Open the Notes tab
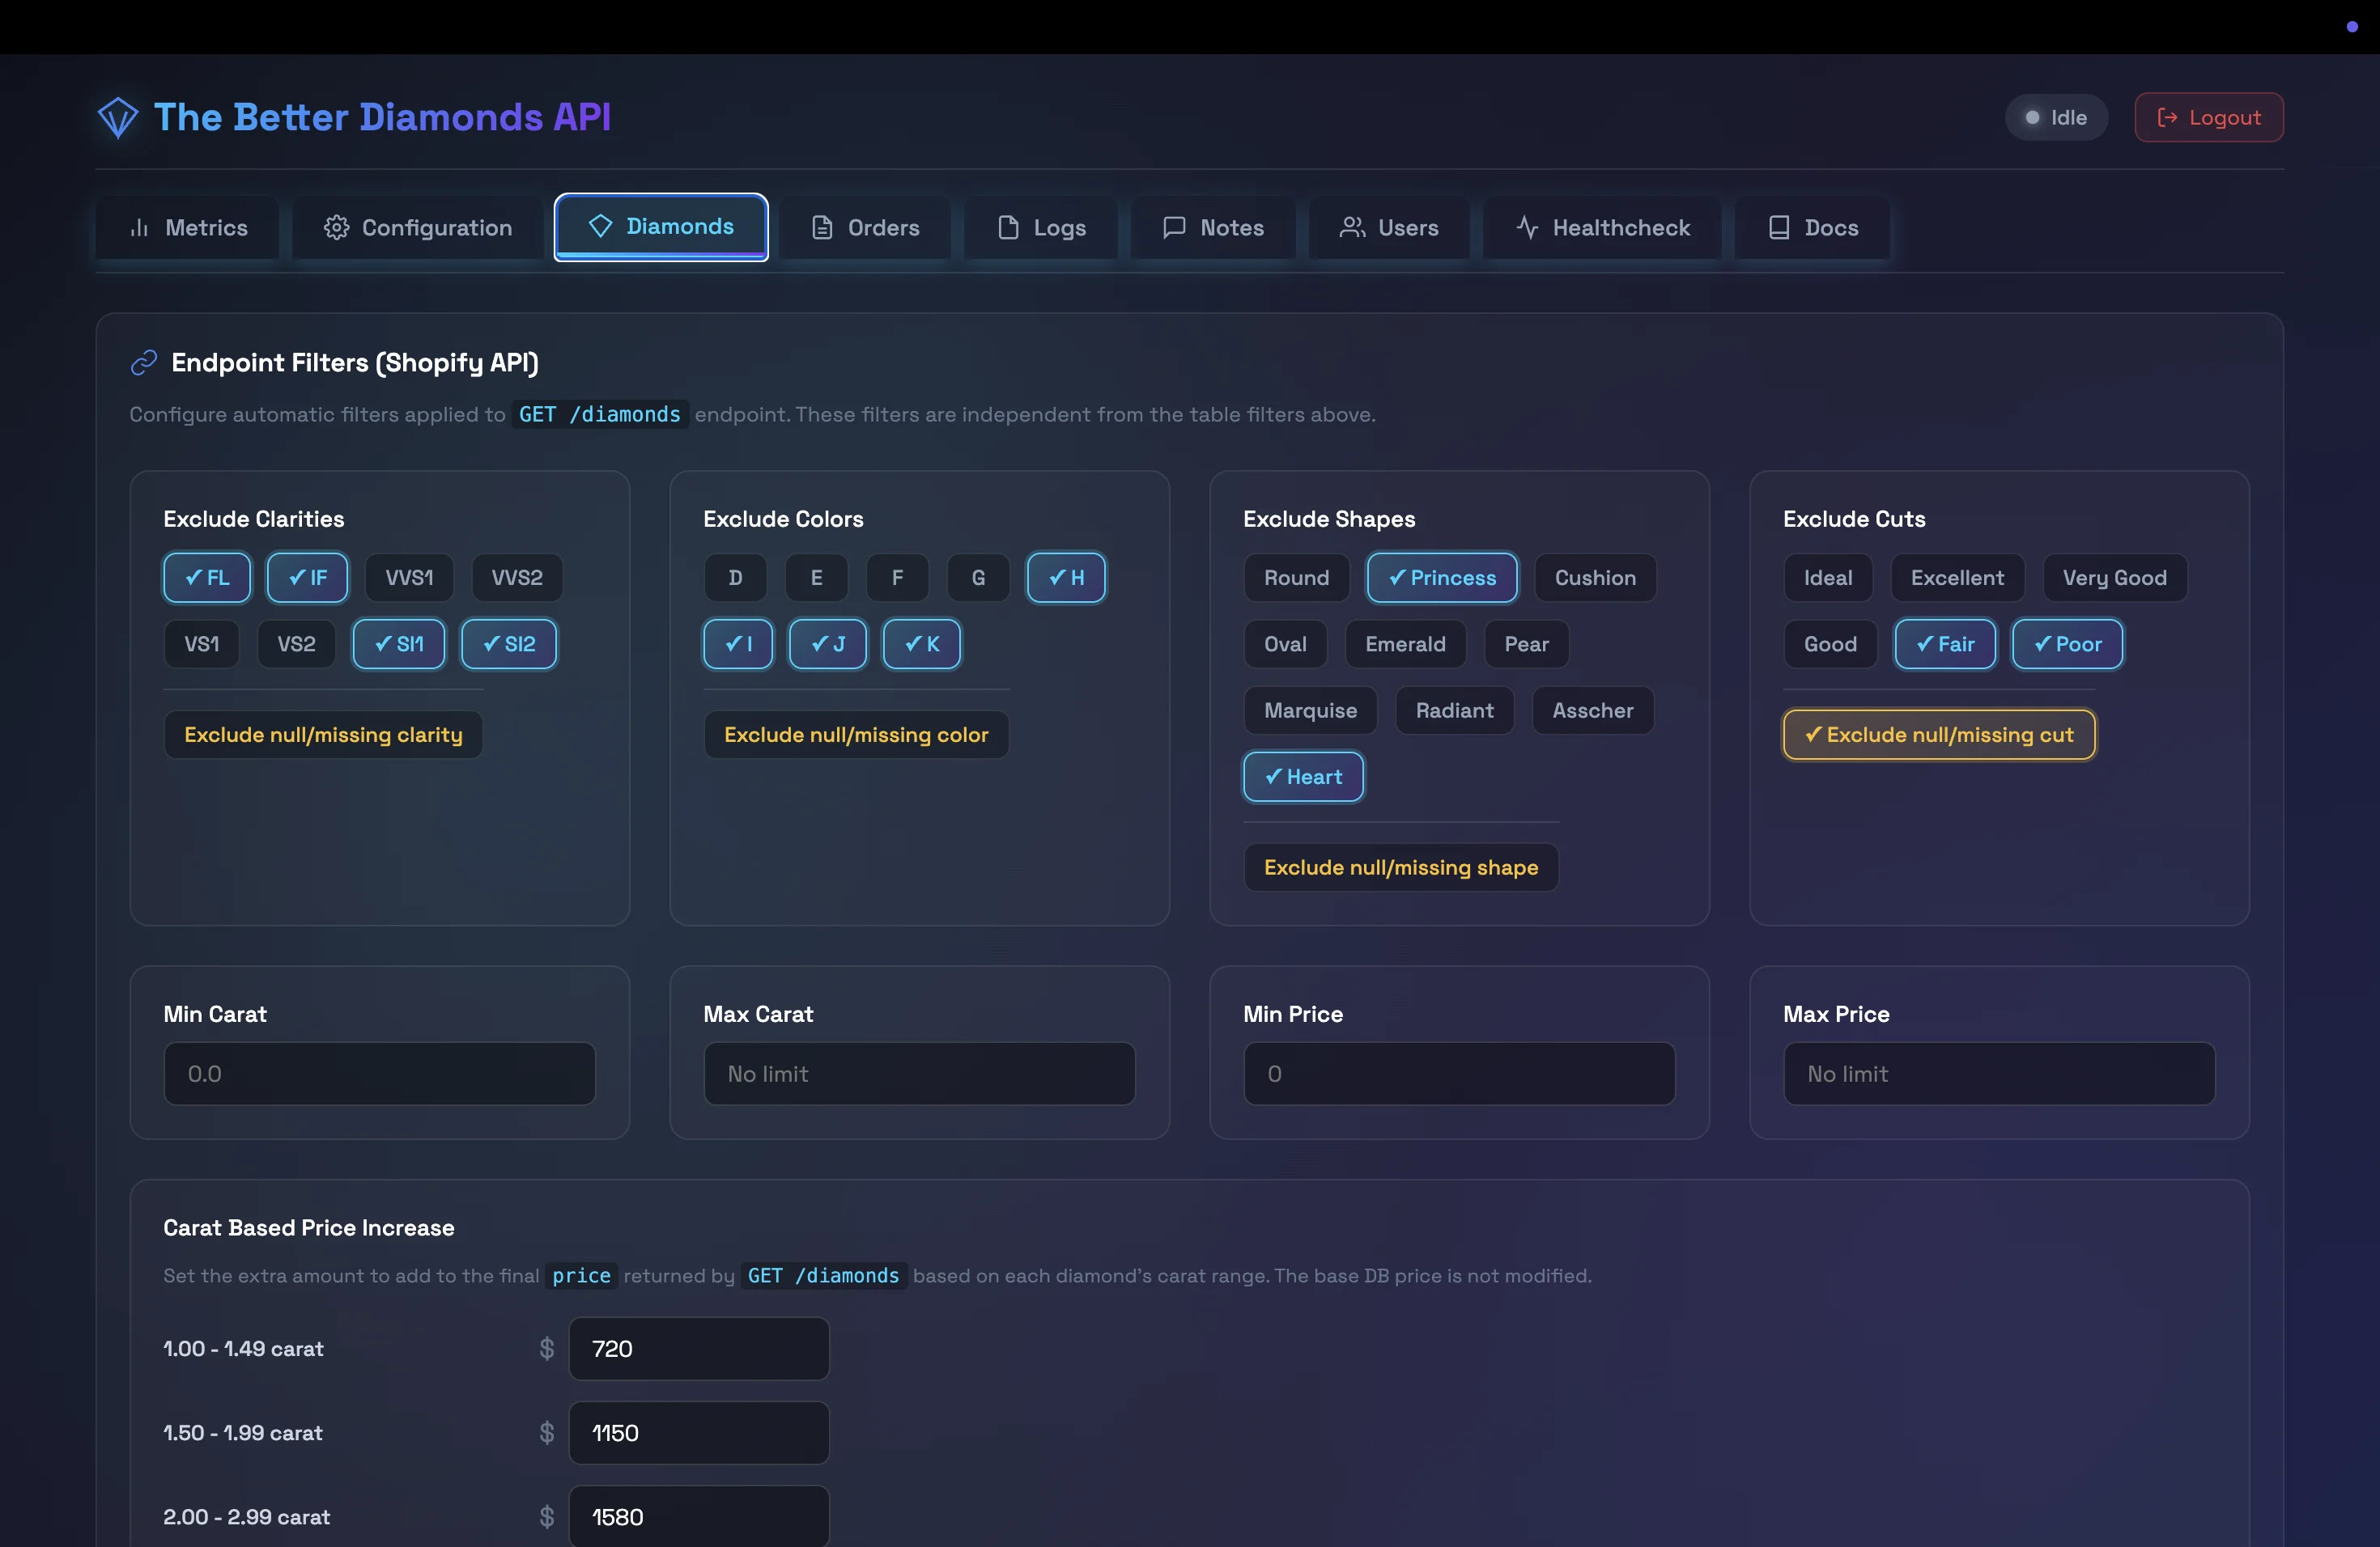Screen dimensions: 2380x1547 coord(1213,228)
